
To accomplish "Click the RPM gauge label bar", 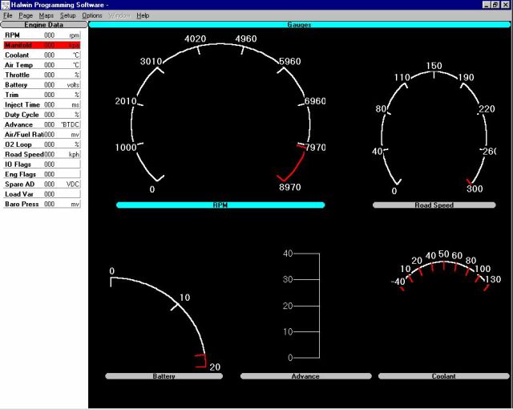I will [220, 205].
